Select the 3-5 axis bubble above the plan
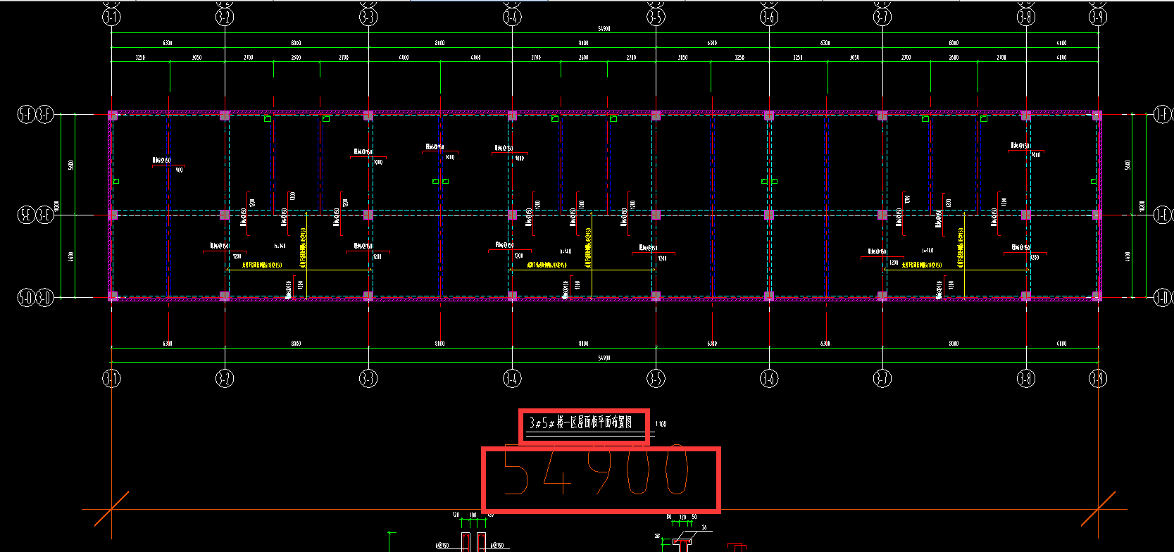The height and width of the screenshot is (552, 1174). 656,16
